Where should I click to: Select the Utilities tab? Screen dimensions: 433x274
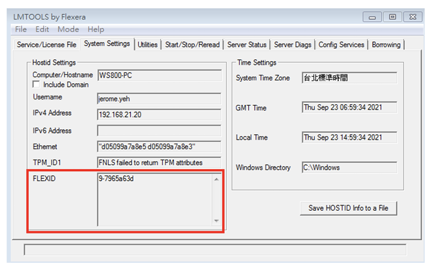[148, 45]
